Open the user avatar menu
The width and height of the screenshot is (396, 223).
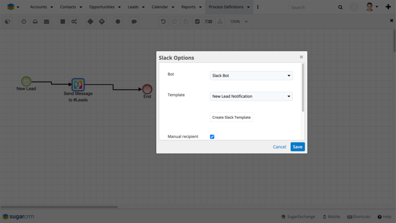click(x=372, y=7)
